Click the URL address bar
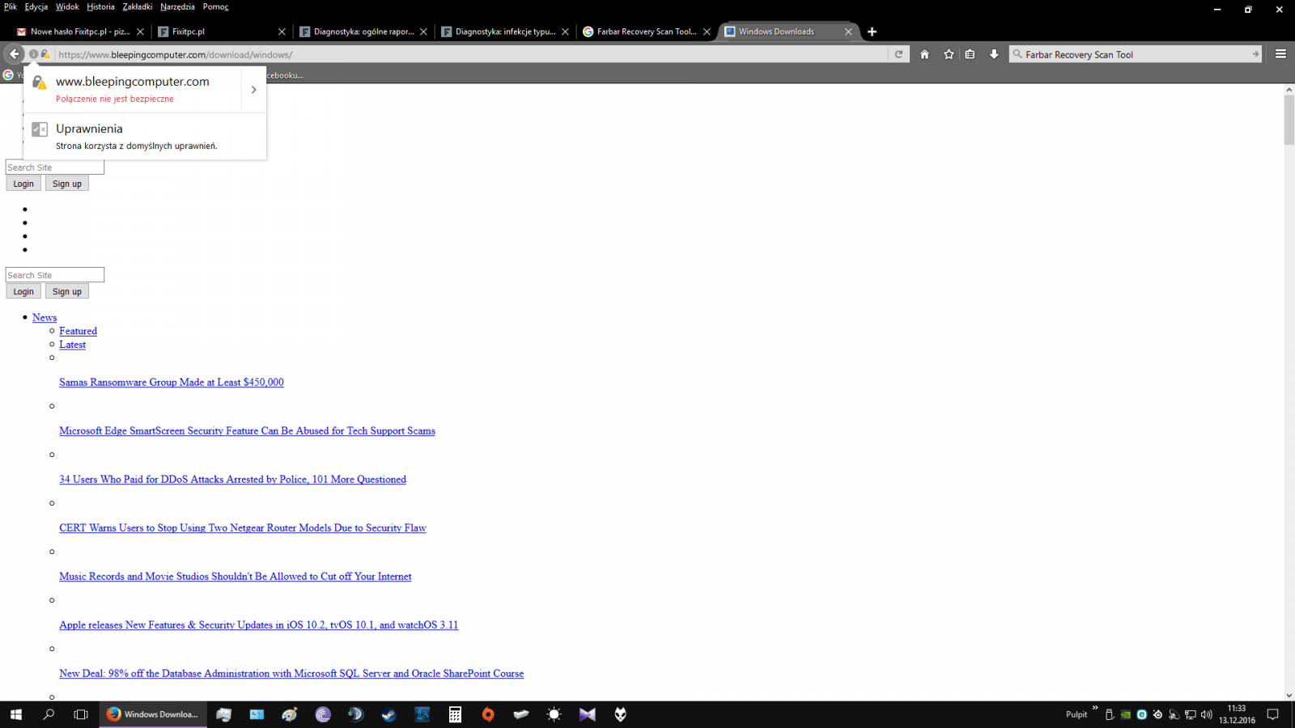This screenshot has height=728, width=1295. point(469,54)
